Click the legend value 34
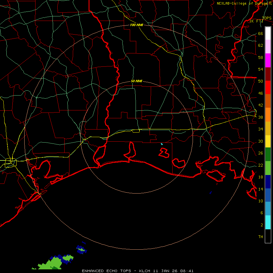Viewport: 273px width, 273px height. coord(261,129)
